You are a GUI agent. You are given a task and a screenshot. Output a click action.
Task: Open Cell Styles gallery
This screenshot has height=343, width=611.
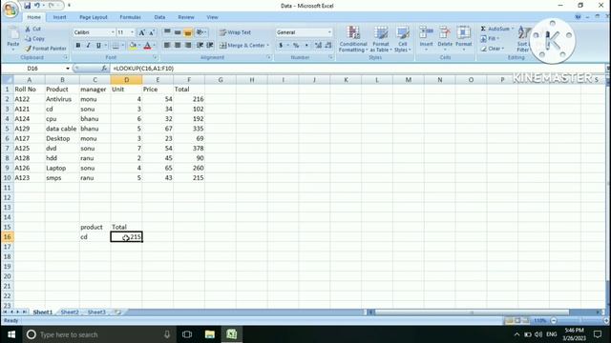[403, 39]
